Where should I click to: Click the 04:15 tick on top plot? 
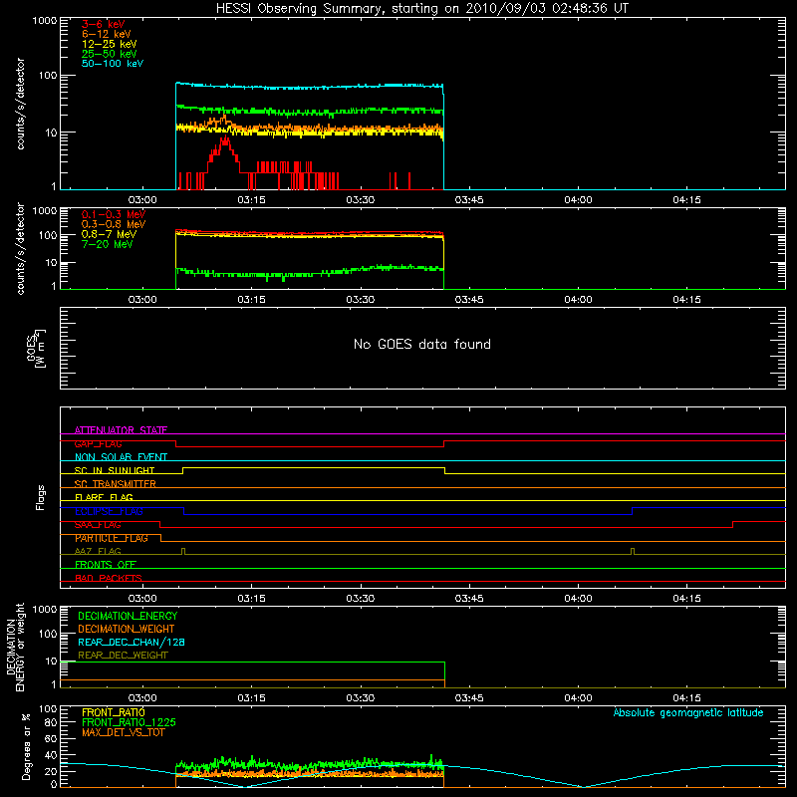[x=687, y=200]
